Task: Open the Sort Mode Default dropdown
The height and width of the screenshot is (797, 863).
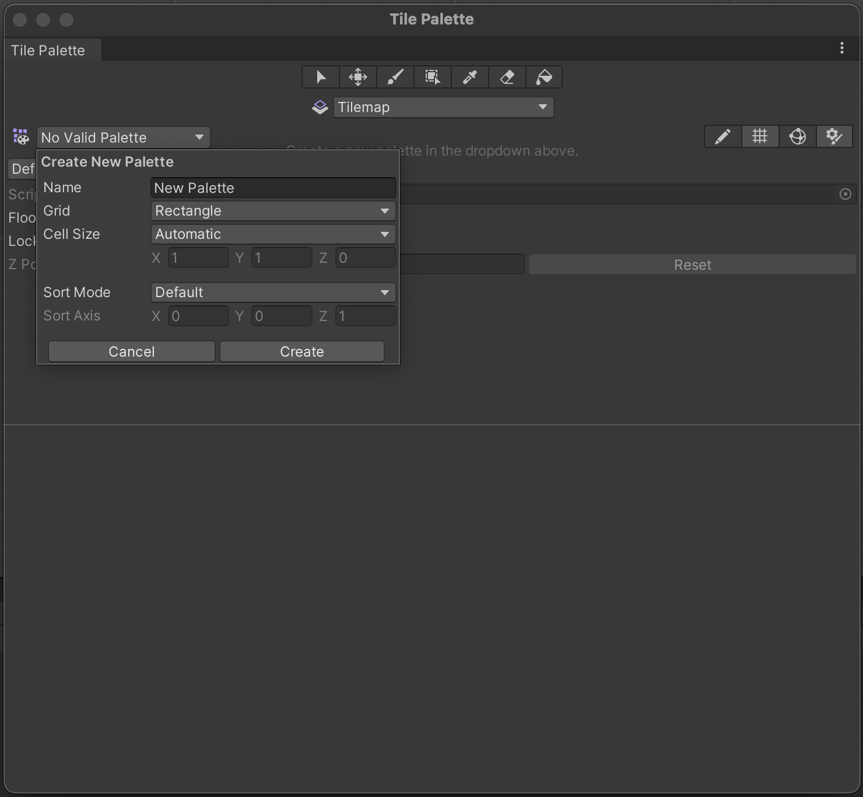Action: 273,292
